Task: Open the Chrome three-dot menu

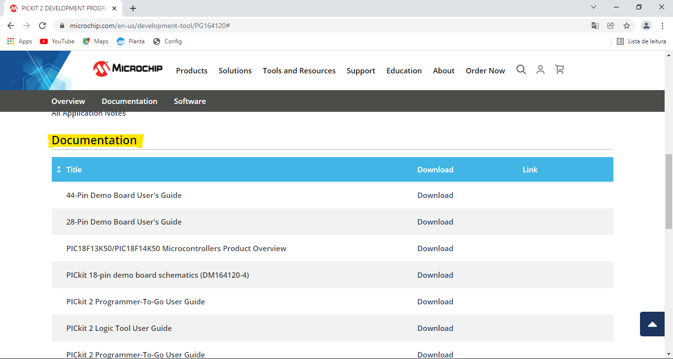Action: (663, 26)
